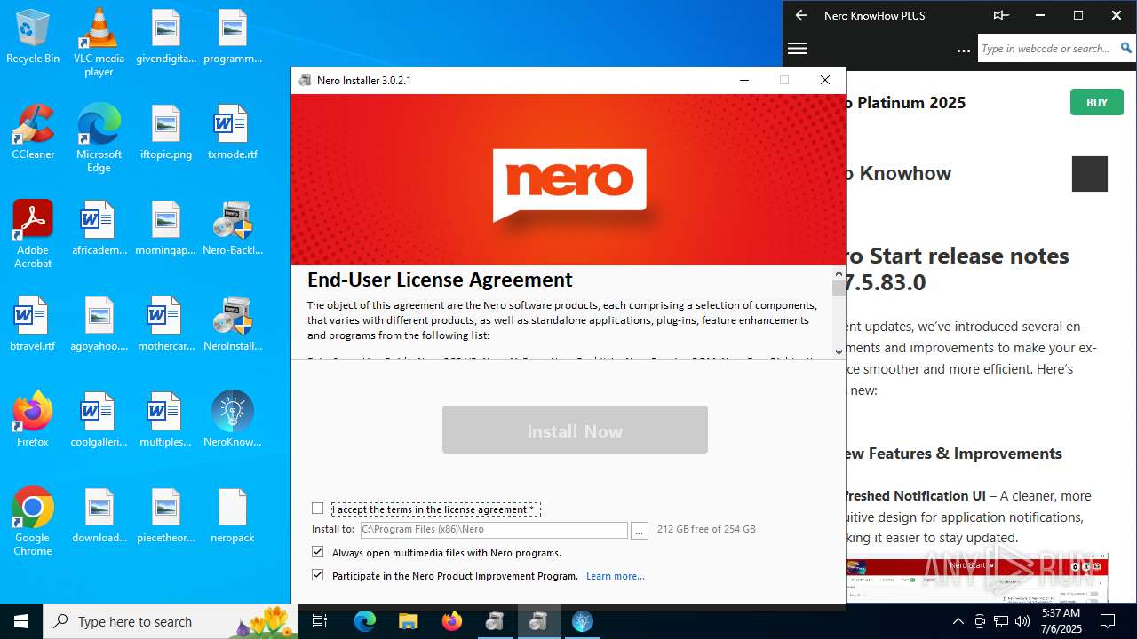Open NeroKnow... desktop shortcut
Image resolution: width=1137 pixels, height=639 pixels.
[233, 420]
